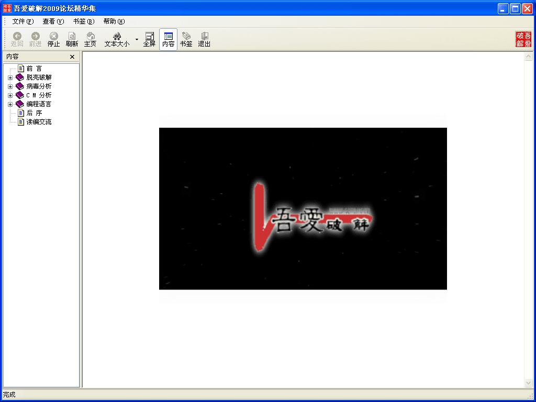The width and height of the screenshot is (536, 402).
Task: Open the 书签(B) menu
Action: tap(84, 21)
